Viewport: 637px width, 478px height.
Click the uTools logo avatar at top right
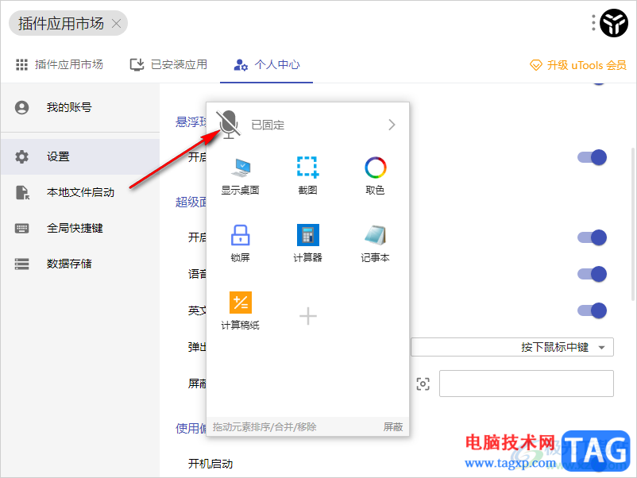[614, 23]
